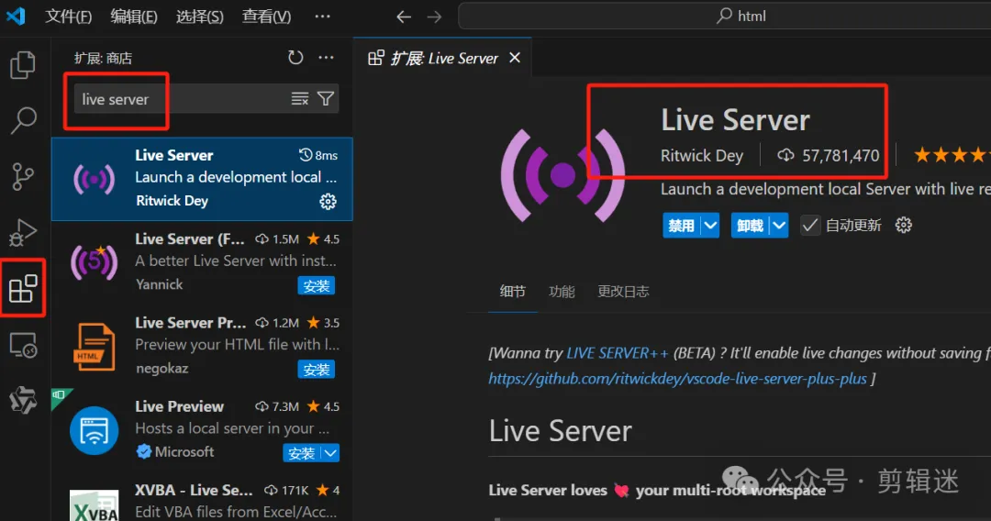Toggle the 自动更新 checkbox
The height and width of the screenshot is (521, 991).
(809, 225)
